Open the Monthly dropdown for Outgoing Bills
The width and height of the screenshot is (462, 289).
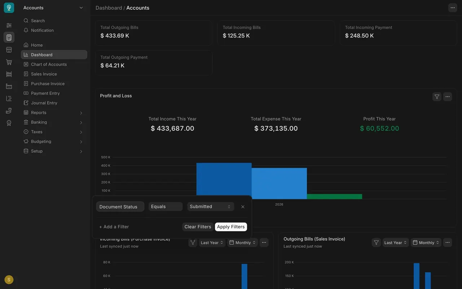pyautogui.click(x=426, y=243)
